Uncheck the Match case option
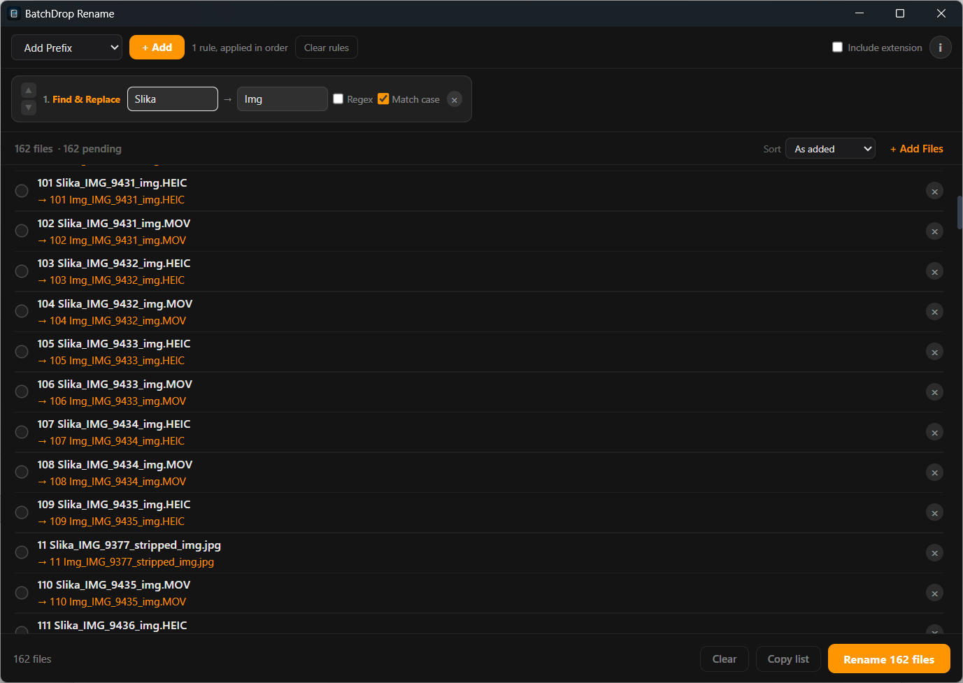This screenshot has width=963, height=683. click(383, 99)
